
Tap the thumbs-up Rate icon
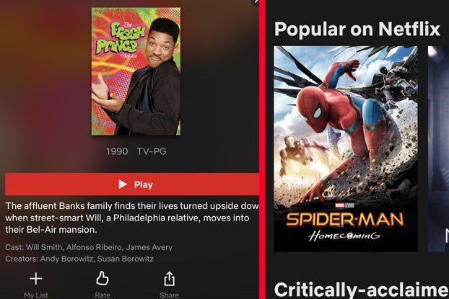pyautogui.click(x=103, y=278)
